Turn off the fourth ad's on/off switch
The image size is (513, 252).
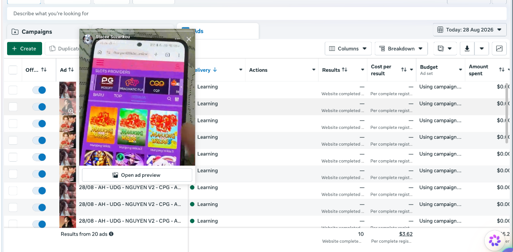tap(39, 140)
